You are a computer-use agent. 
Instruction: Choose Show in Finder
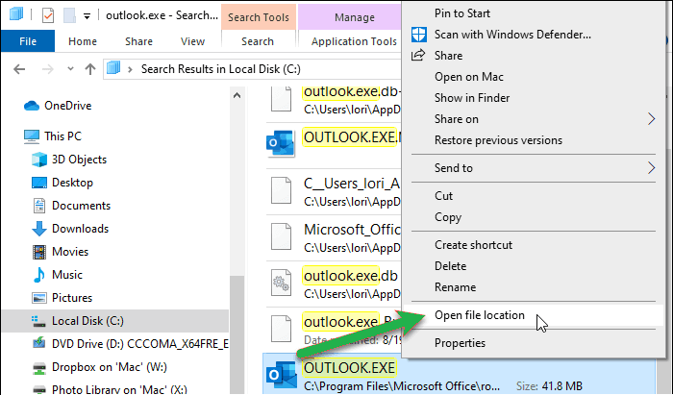click(x=472, y=98)
